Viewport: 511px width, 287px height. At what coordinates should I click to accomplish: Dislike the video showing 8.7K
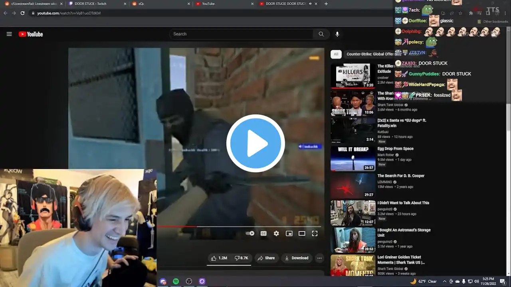click(x=241, y=258)
